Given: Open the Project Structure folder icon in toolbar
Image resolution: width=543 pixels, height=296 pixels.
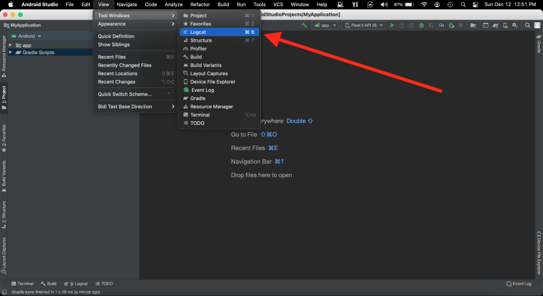Looking at the screenshot, I should coord(473,25).
